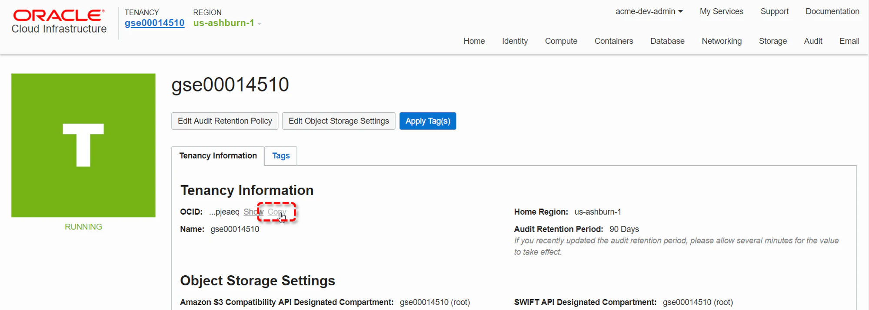Click the name value gse00014510 under OCID
869x310 pixels.
(235, 229)
